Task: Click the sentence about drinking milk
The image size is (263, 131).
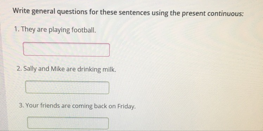Action: 66,69
